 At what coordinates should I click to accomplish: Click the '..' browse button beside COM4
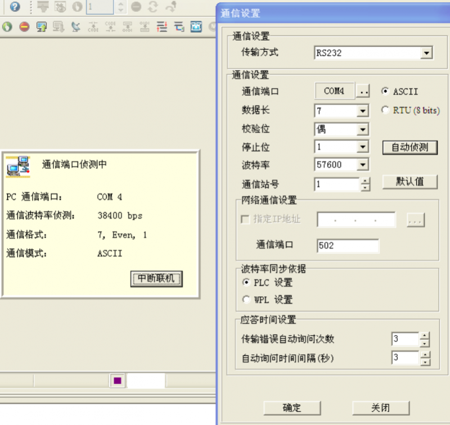click(x=363, y=91)
